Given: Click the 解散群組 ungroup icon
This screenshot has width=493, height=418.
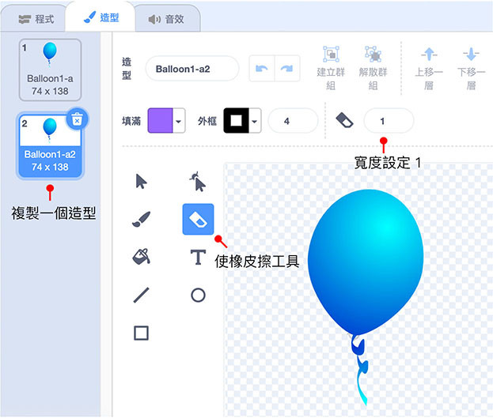Looking at the screenshot, I should point(373,54).
